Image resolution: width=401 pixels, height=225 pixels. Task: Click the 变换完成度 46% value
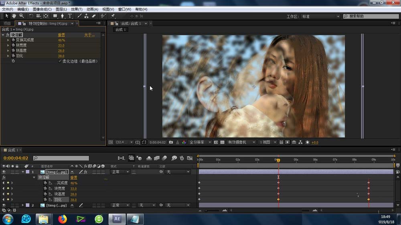(61, 40)
